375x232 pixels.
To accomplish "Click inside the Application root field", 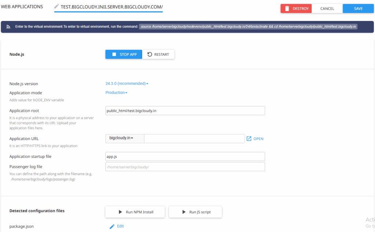I will (185, 111).
